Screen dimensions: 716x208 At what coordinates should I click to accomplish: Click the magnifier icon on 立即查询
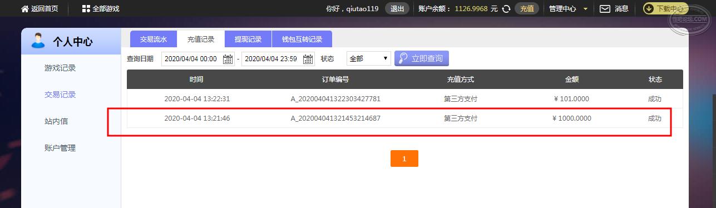(403, 58)
